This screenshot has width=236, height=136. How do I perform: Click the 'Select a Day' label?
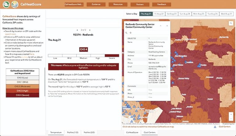[x=132, y=14]
